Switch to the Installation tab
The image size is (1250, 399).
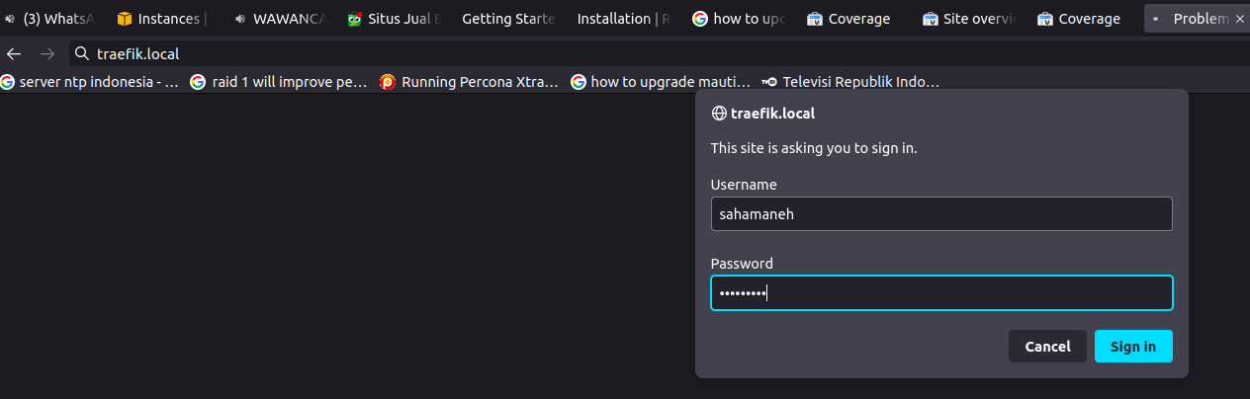(x=623, y=19)
